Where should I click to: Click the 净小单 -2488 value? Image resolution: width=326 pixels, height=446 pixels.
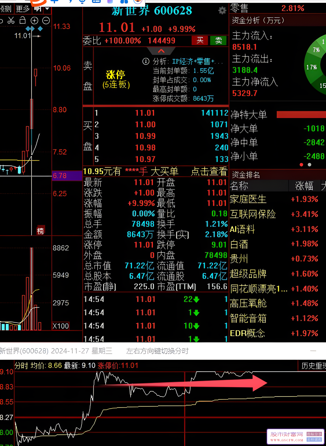point(314,156)
